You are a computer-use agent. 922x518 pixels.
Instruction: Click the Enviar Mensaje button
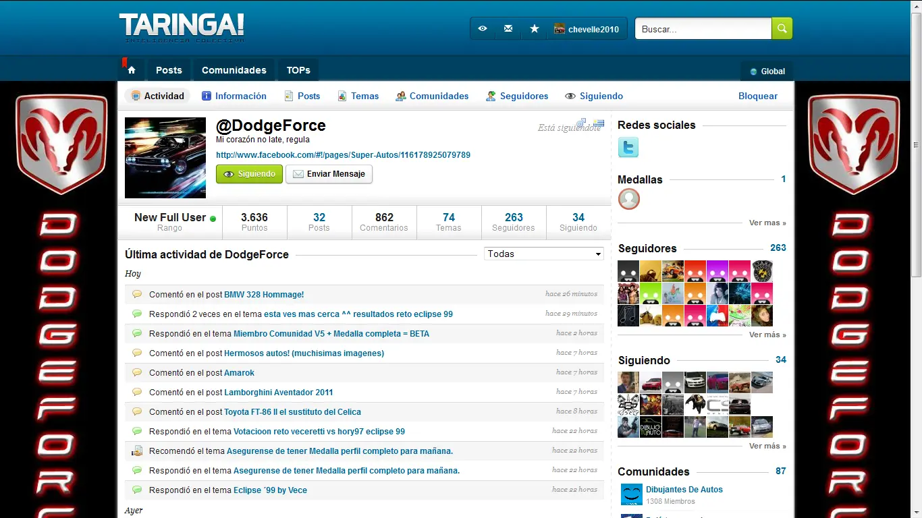[329, 174]
